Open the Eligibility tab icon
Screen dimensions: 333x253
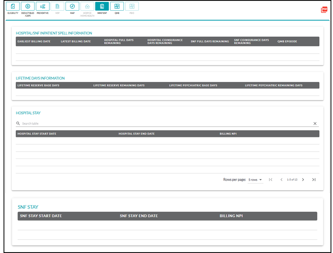13,7
